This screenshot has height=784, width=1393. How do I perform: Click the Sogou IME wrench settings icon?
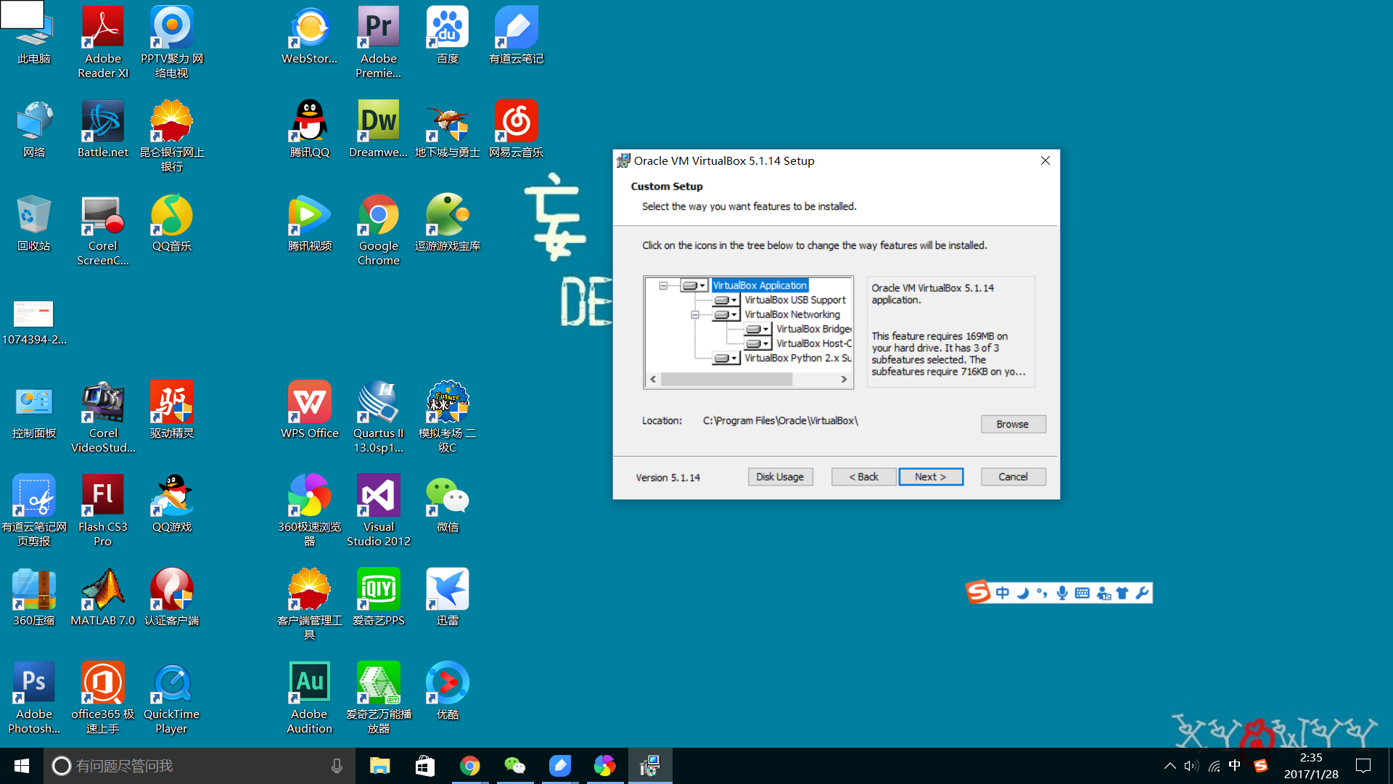pyautogui.click(x=1142, y=593)
